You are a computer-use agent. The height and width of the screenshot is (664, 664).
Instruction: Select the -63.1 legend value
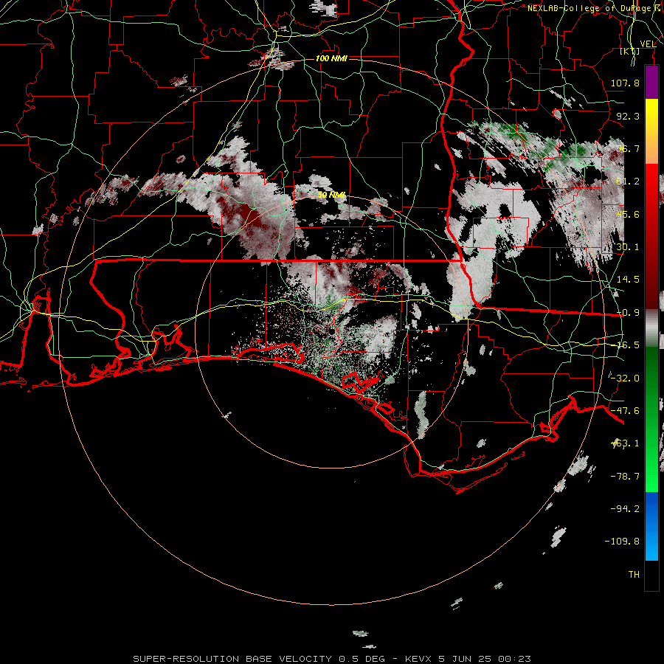click(x=625, y=443)
